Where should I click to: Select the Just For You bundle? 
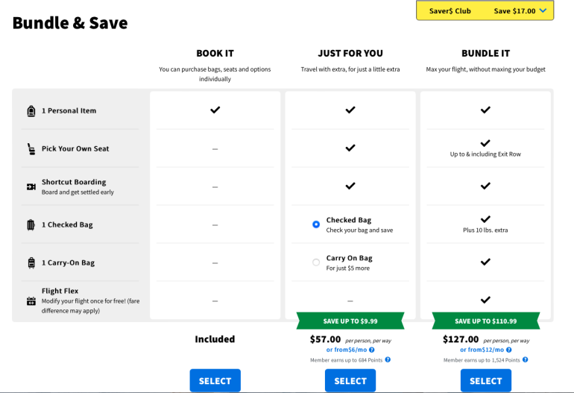(x=350, y=380)
